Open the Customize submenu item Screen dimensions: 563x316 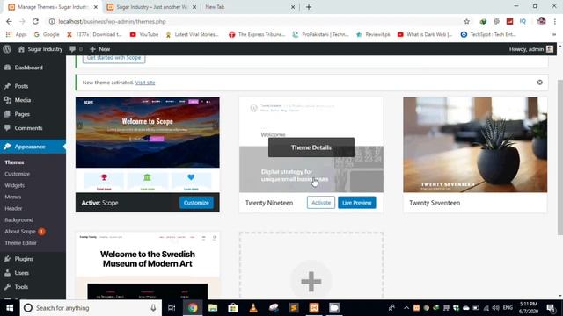click(x=18, y=174)
